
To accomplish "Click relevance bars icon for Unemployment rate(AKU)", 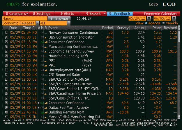I will coord(46,70).
